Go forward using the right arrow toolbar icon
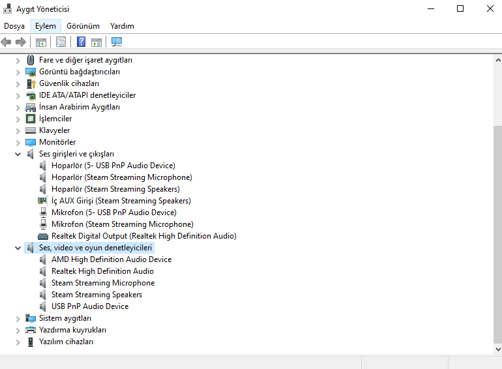502x369 pixels. pos(21,42)
